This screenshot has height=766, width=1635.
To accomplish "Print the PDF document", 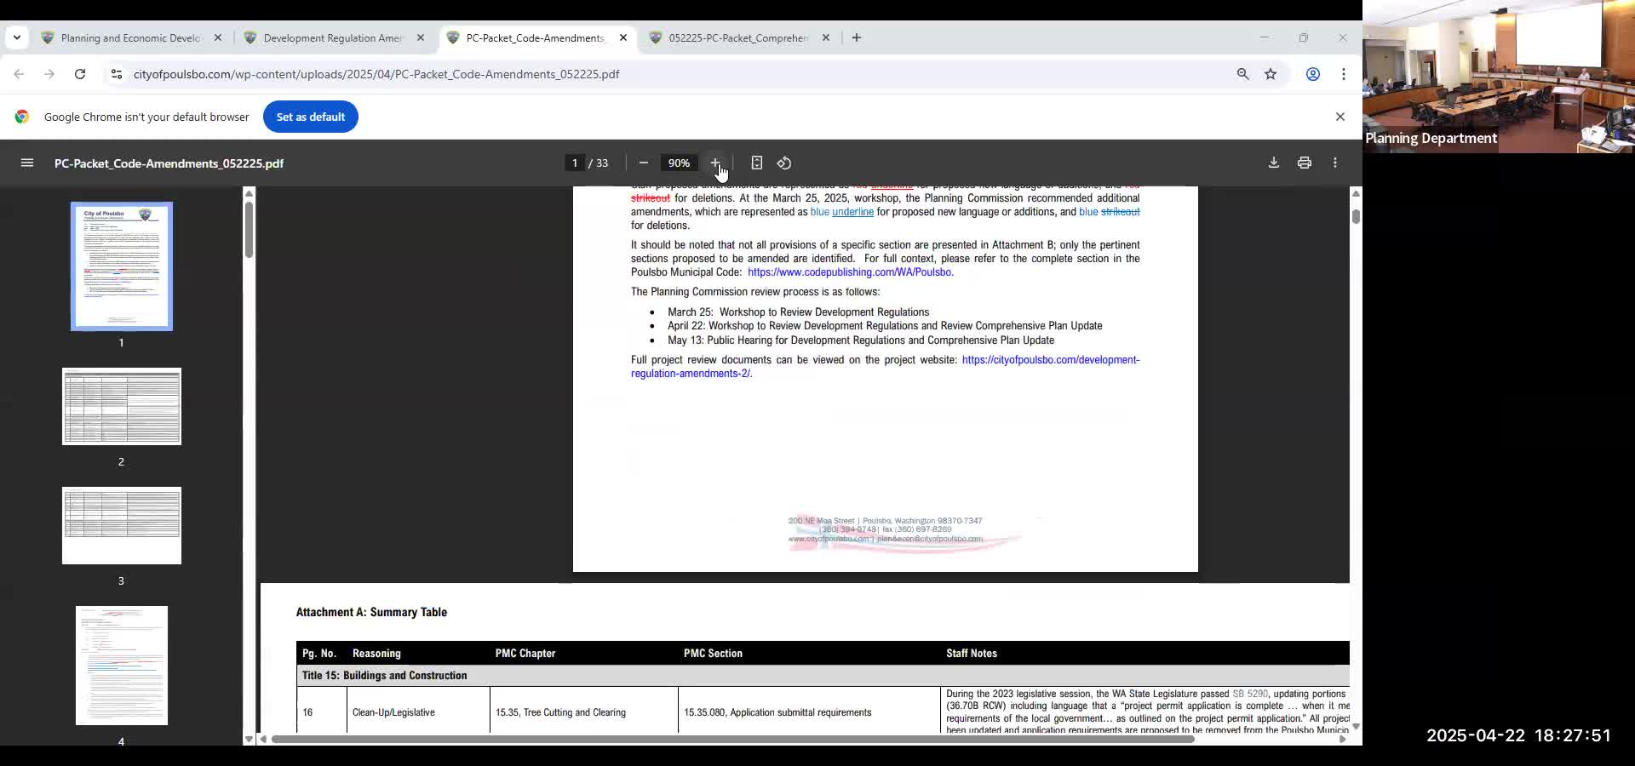I will click(1305, 163).
